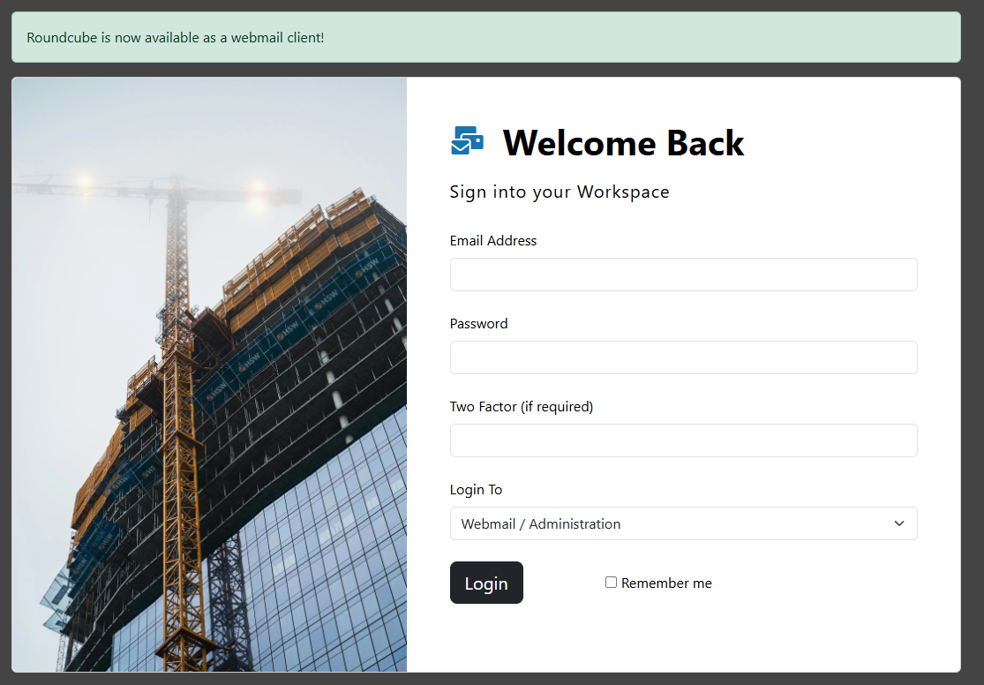Image resolution: width=984 pixels, height=685 pixels.
Task: Click the Sign into your Workspace subtitle
Action: tap(560, 192)
